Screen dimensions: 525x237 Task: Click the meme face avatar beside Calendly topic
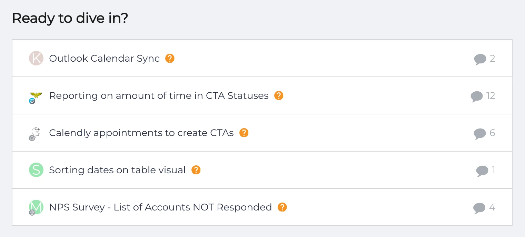click(36, 134)
